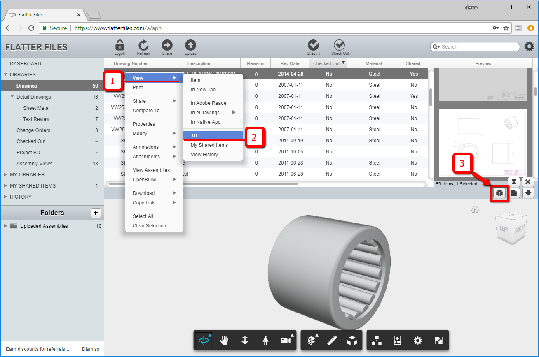The image size is (539, 357).
Task: Open the OpenBOM submenu
Action: point(154,179)
